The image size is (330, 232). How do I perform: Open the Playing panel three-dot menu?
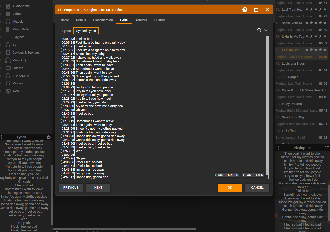click(279, 148)
